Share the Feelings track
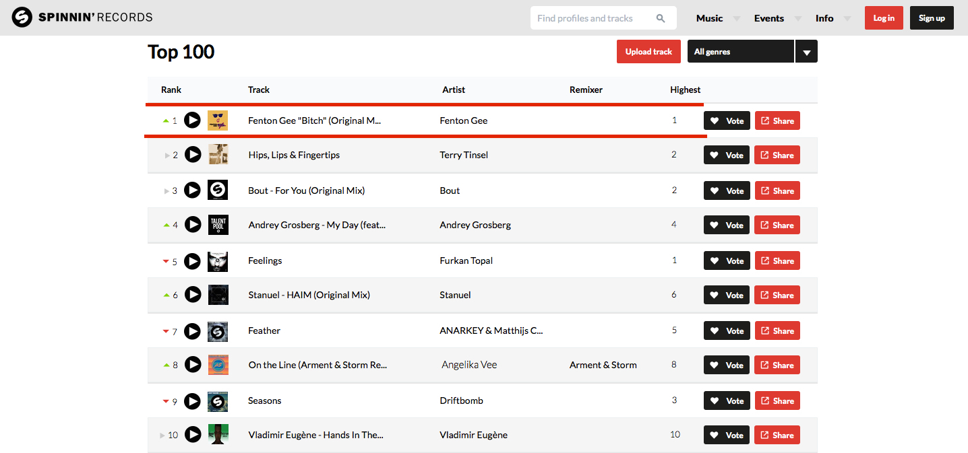The image size is (968, 453). point(777,260)
